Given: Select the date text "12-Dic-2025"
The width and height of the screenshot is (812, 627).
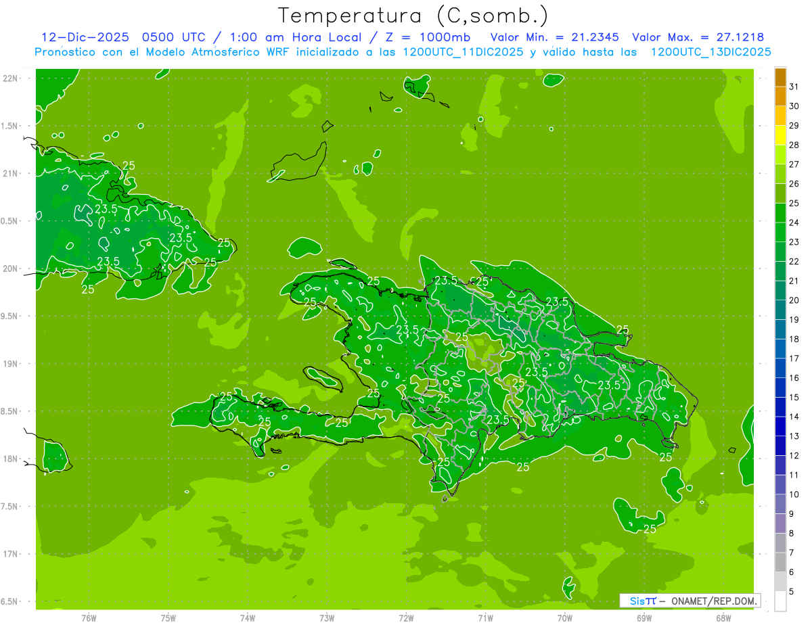Looking at the screenshot, I should point(85,37).
